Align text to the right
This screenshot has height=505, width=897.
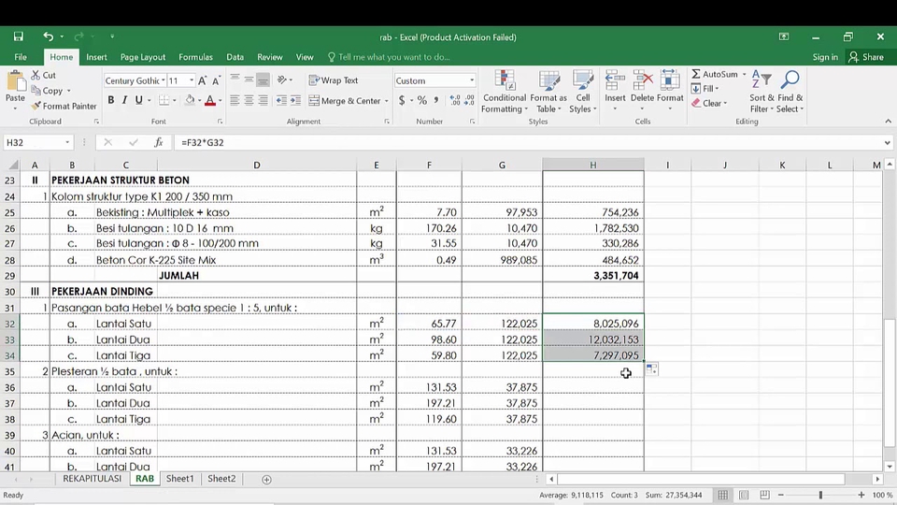pyautogui.click(x=263, y=101)
